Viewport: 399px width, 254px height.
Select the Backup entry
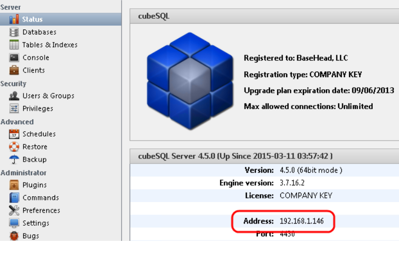34,160
